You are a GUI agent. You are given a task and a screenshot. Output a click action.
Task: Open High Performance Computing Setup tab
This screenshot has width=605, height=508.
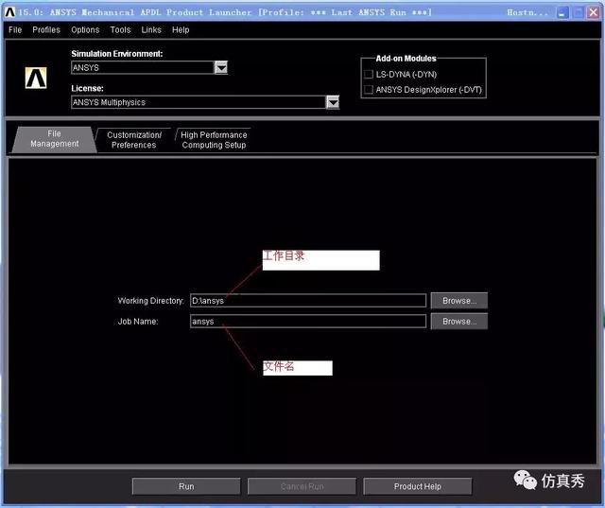pos(214,140)
